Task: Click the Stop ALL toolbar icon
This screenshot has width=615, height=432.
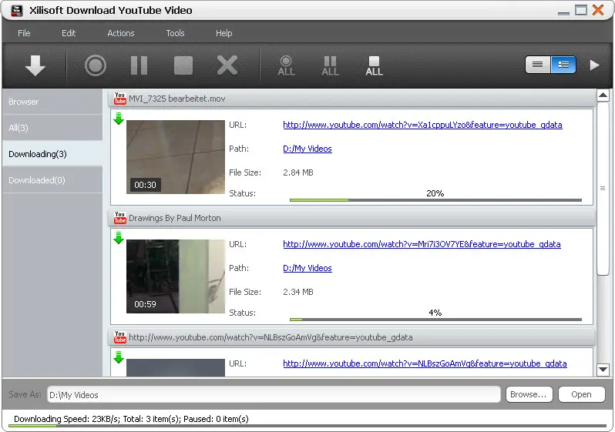Action: (x=375, y=65)
